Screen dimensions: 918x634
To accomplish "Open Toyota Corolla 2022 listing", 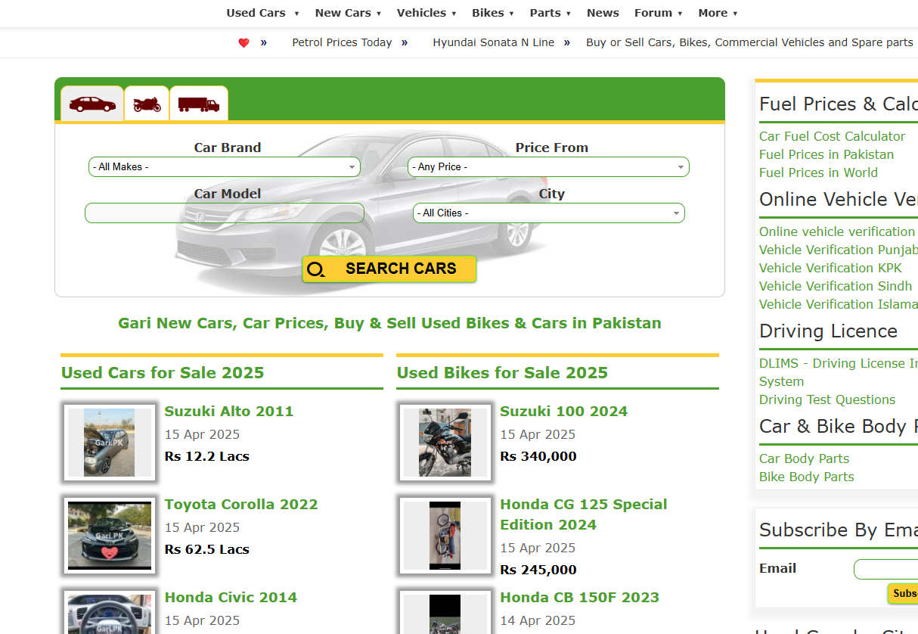I will point(241,505).
